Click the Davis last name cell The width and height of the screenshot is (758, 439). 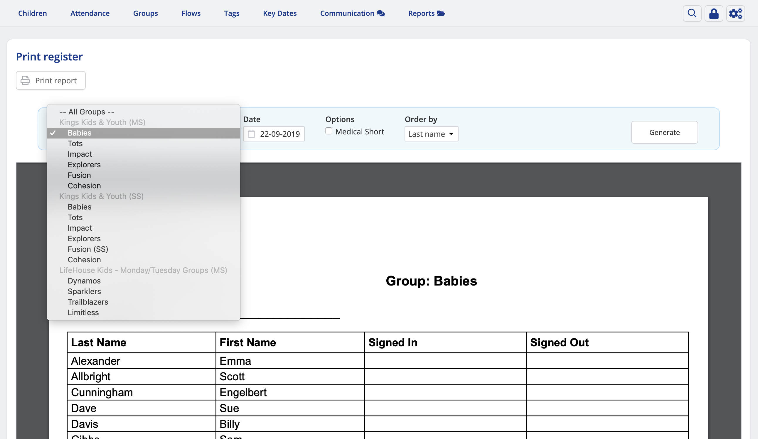tap(142, 424)
